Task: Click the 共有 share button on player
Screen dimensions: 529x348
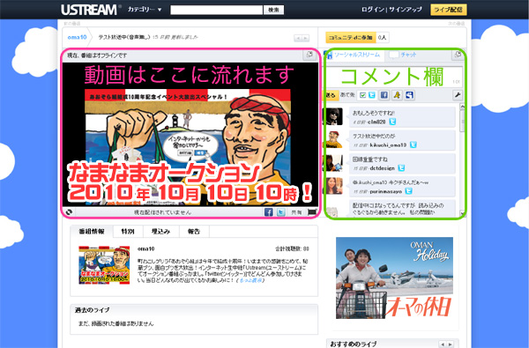Action: (x=296, y=212)
